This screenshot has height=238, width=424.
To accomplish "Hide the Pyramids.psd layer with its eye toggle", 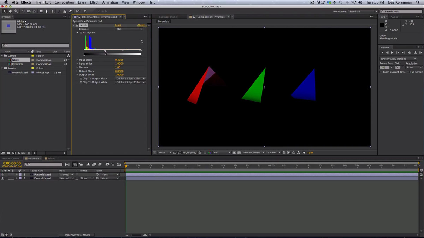I will [2, 175].
